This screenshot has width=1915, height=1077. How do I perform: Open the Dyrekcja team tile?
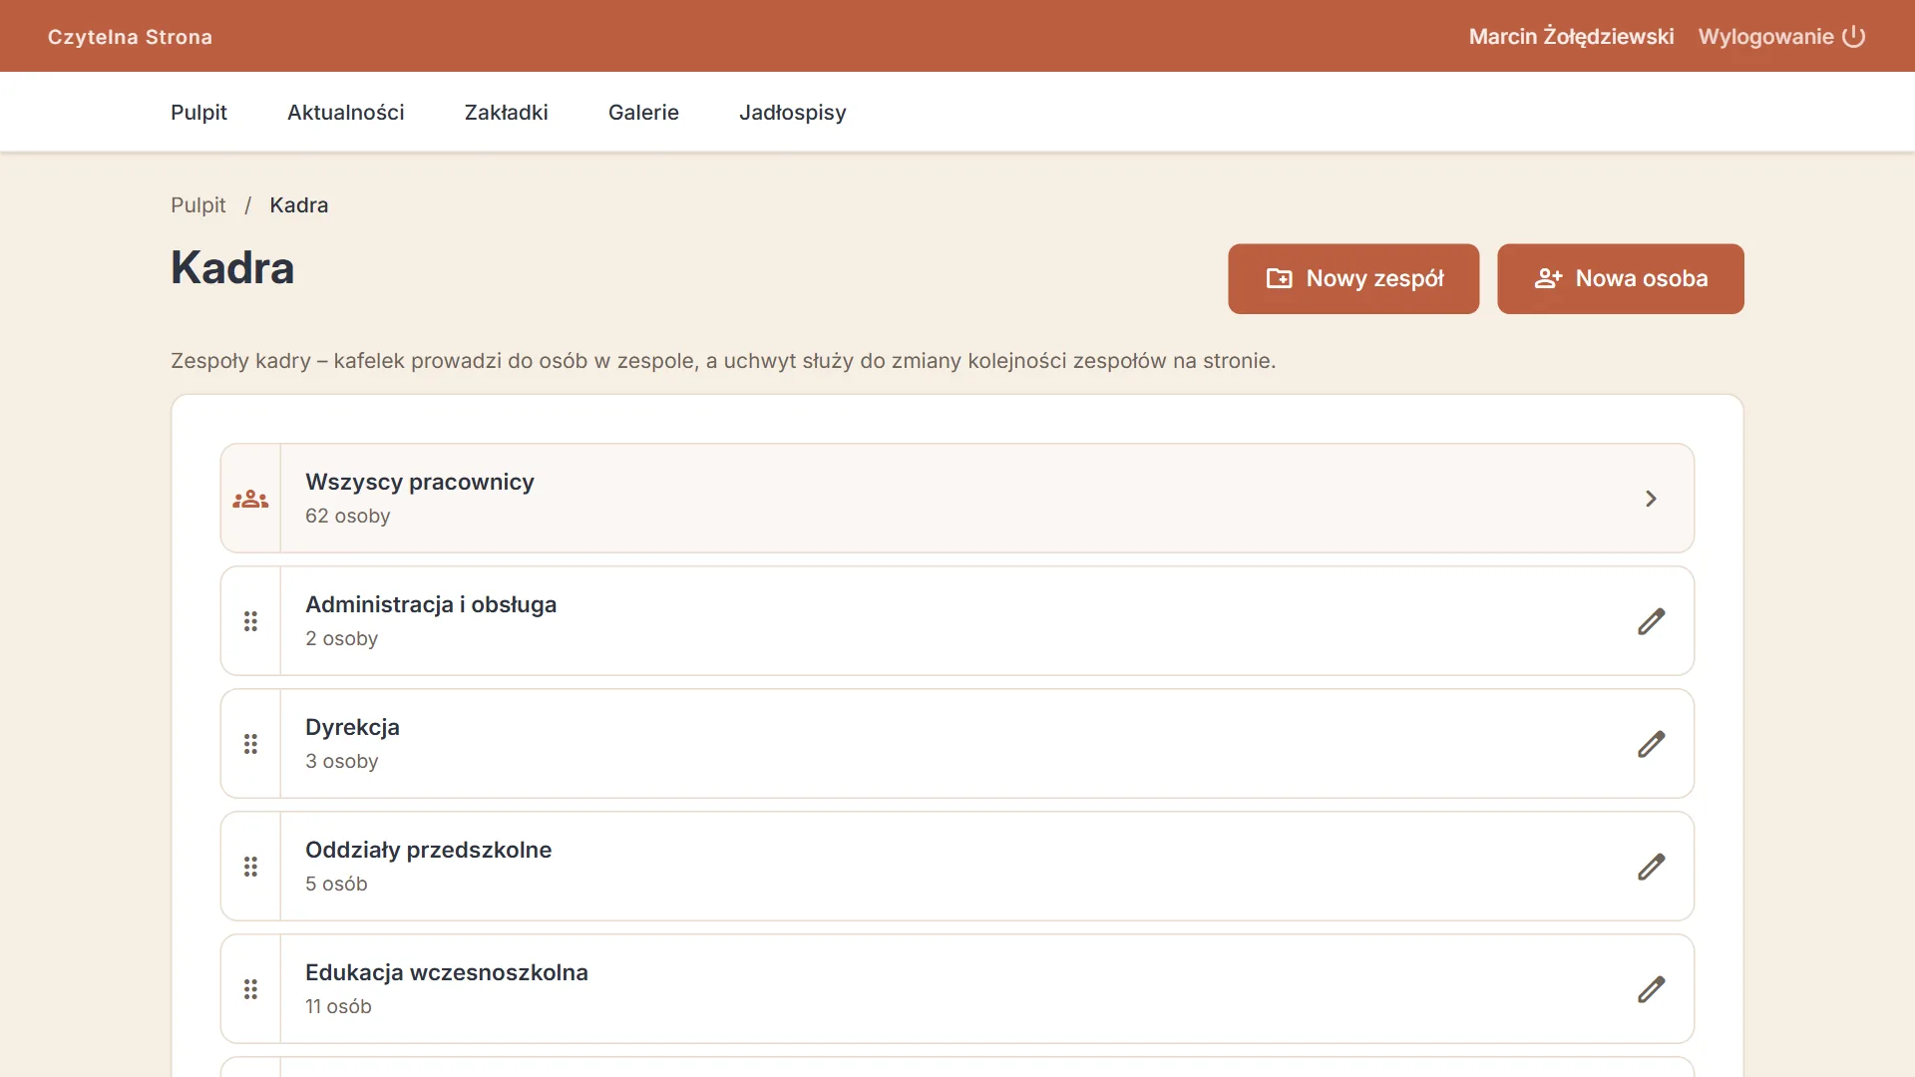(x=957, y=744)
